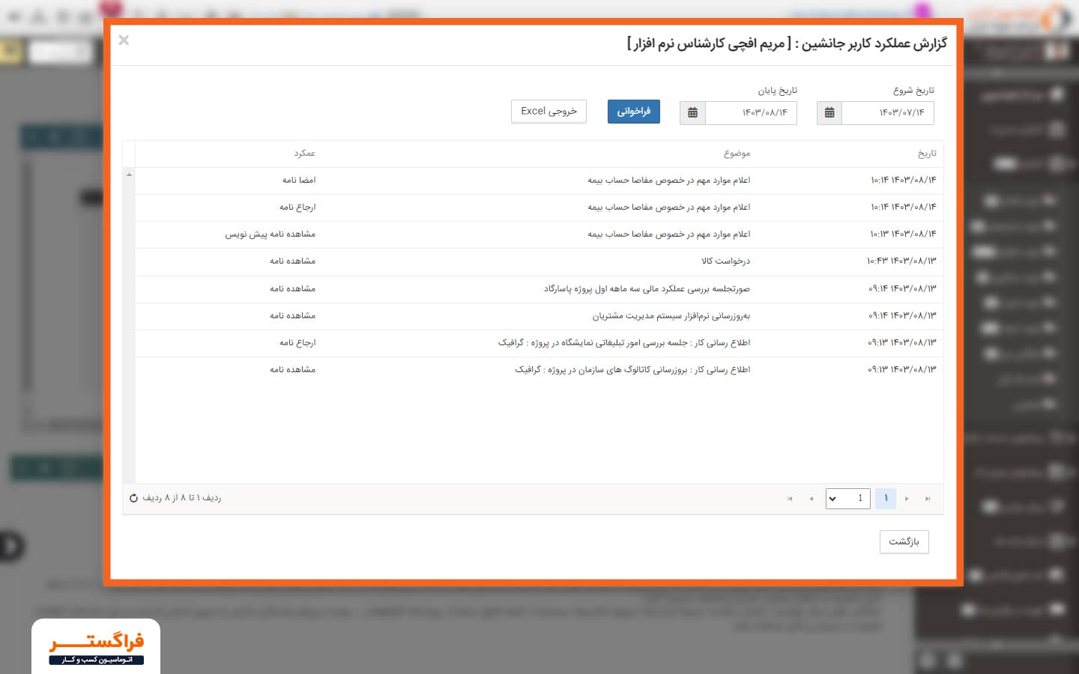This screenshot has width=1079, height=674.
Task: Open the calendar picker for تاریخ پایان
Action: 692,113
